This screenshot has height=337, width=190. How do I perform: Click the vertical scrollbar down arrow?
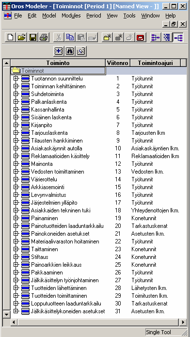click(6, 314)
